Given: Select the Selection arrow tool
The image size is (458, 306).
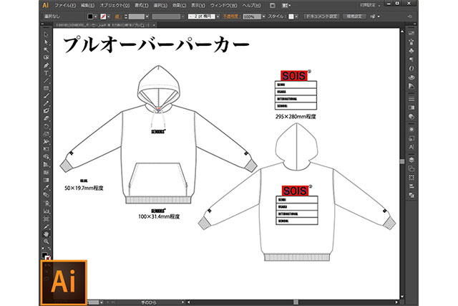Looking at the screenshot, I should tap(47, 34).
